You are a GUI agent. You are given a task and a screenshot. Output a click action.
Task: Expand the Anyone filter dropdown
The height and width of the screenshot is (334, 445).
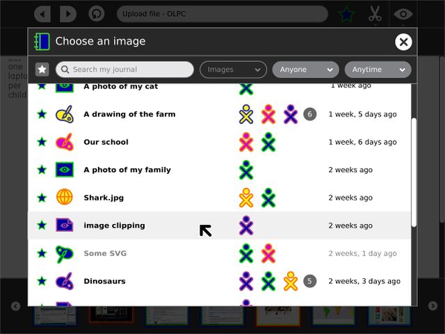305,70
